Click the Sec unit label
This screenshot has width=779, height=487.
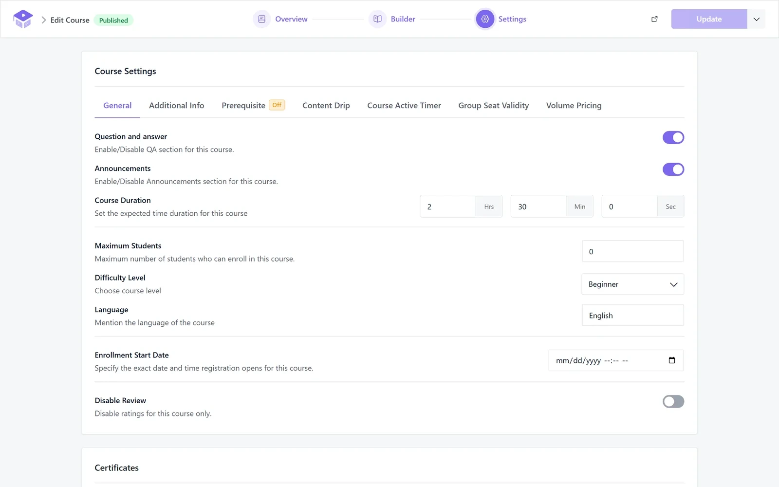(670, 206)
